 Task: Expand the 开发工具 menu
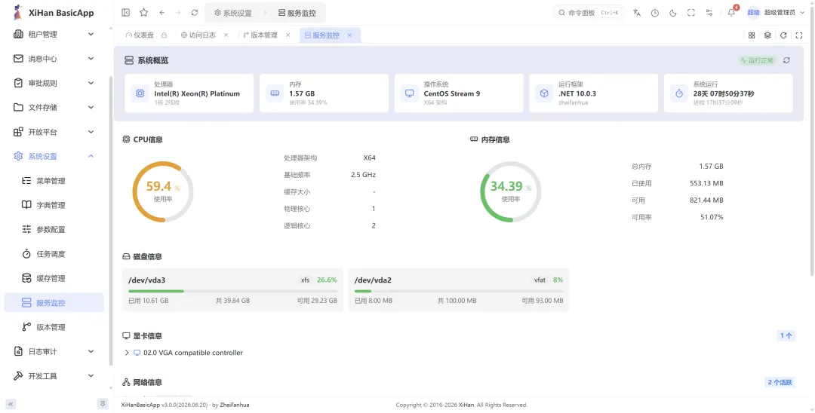[54, 375]
